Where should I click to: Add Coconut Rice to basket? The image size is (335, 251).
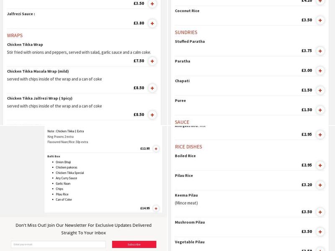point(320,20)
